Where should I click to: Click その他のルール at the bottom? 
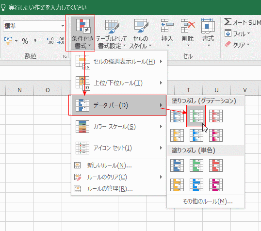208,201
